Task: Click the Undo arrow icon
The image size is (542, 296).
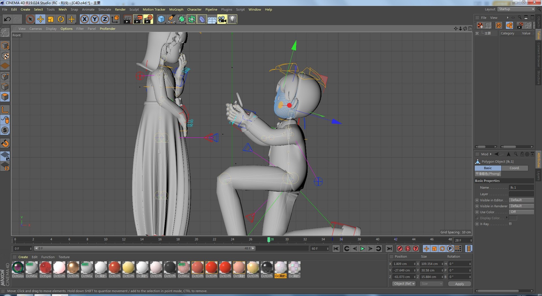Action: pos(7,19)
